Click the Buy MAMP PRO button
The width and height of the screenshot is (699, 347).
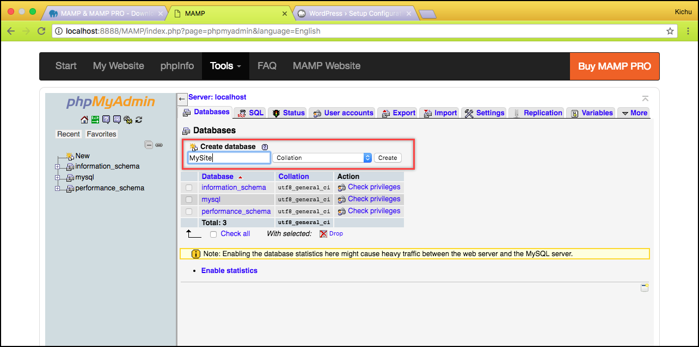pyautogui.click(x=615, y=66)
